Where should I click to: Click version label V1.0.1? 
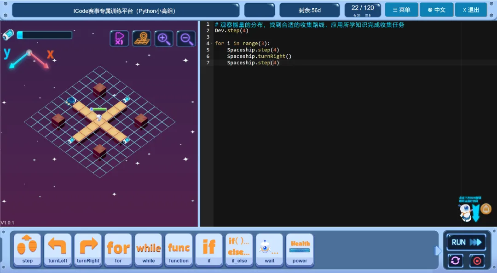[x=7, y=222]
